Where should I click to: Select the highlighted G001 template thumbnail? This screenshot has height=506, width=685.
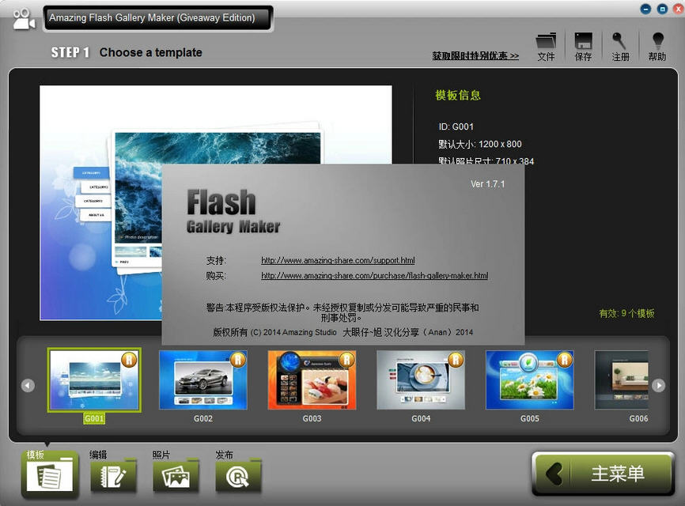94,380
